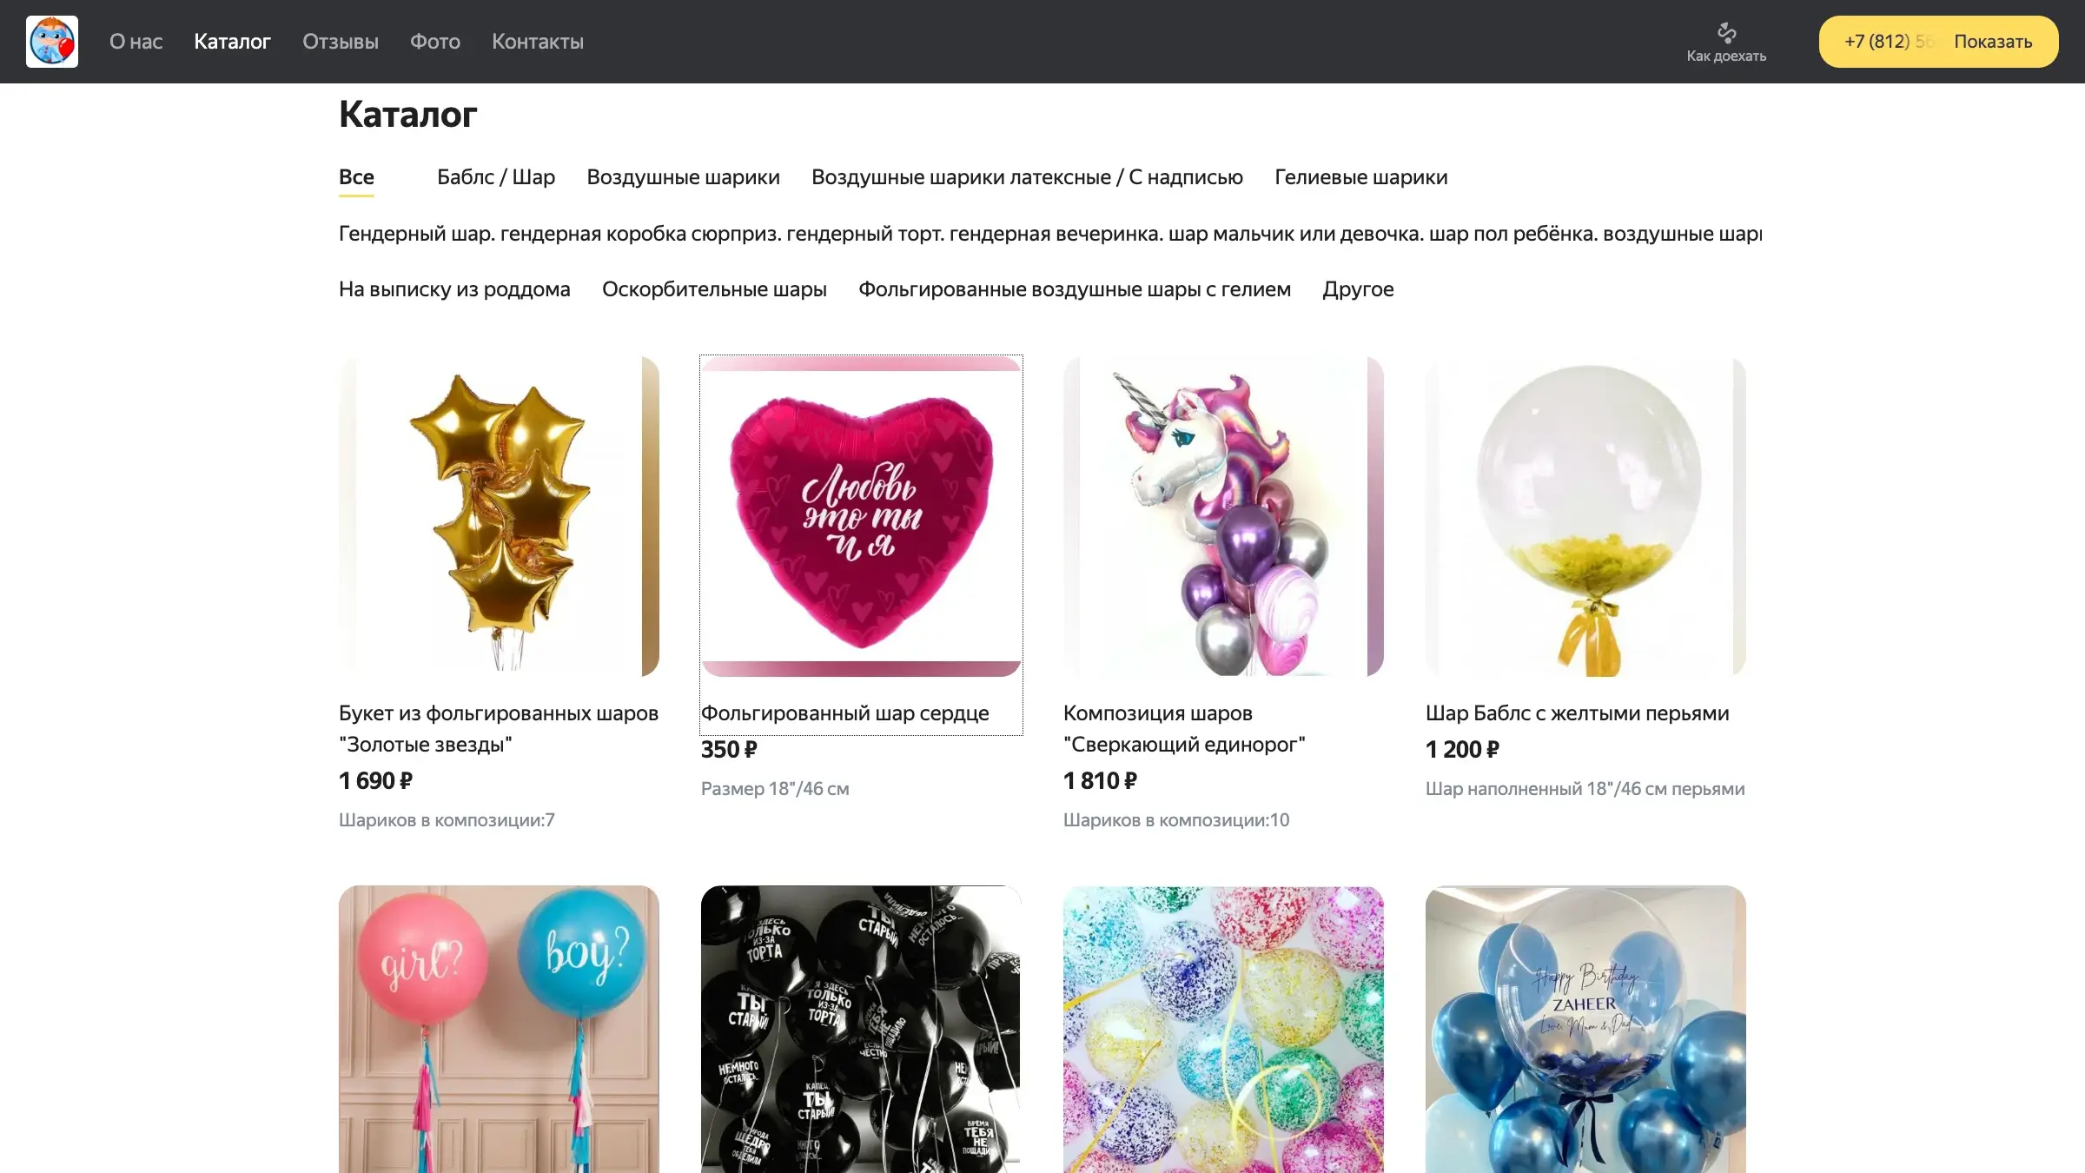Switch to Гелиевые шарики category
This screenshot has width=2085, height=1173.
pos(1360,177)
